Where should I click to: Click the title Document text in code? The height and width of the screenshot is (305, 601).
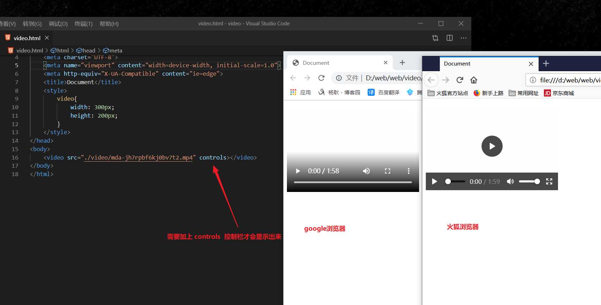[x=81, y=82]
